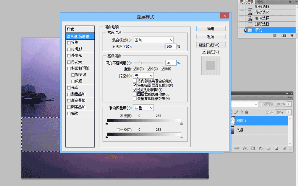Create a new layer group
The height and width of the screenshot is (186, 298).
click(x=269, y=148)
